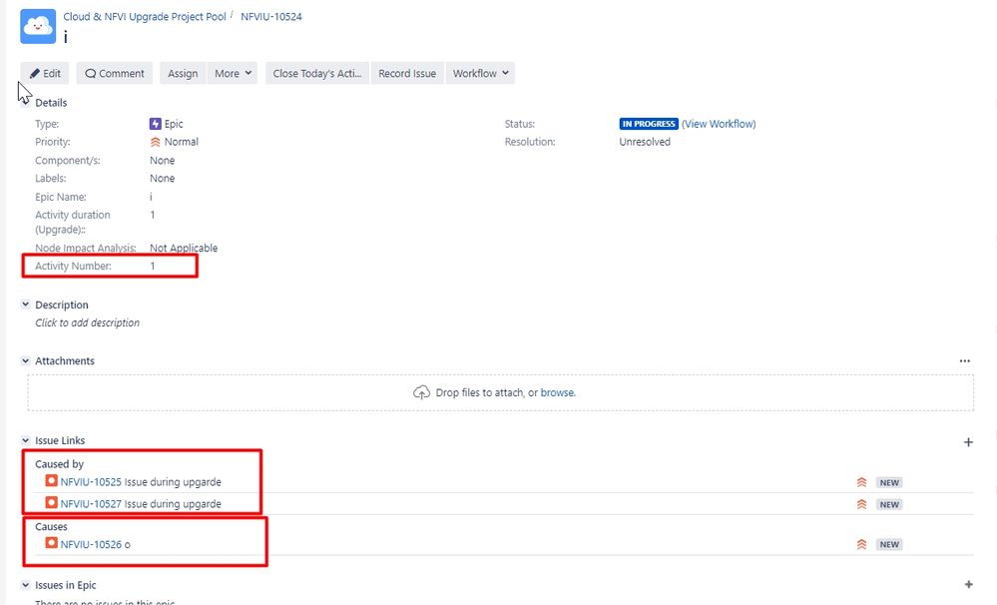Add a new issue link with plus icon
Viewport: 997px width, 605px height.
(968, 441)
